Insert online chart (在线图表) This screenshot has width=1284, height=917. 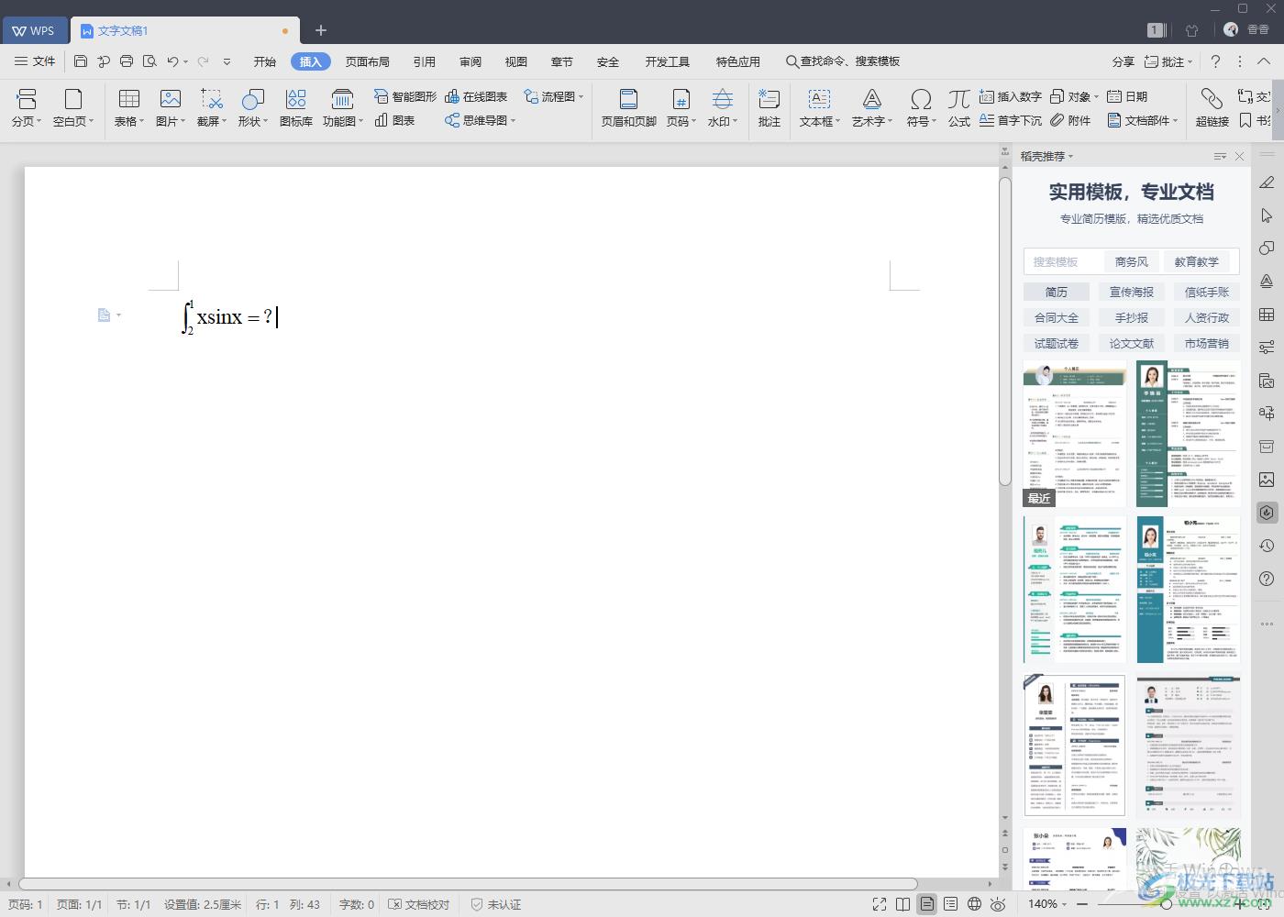coord(476,96)
